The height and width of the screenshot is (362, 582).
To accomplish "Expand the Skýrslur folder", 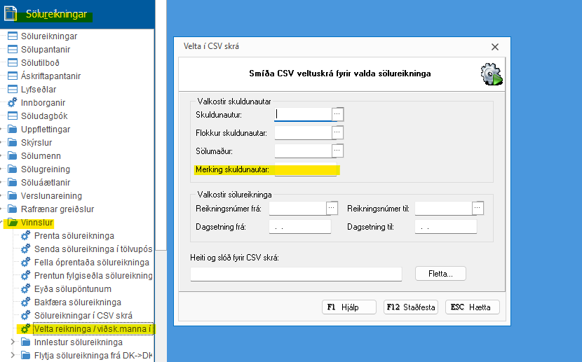I will (x=4, y=143).
